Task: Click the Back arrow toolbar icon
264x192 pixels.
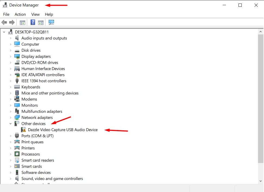Action: (x=4, y=22)
